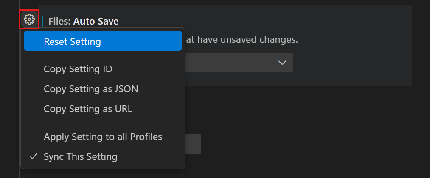
Task: Click the blue modified indicator bar beside the title
Action: [42, 21]
